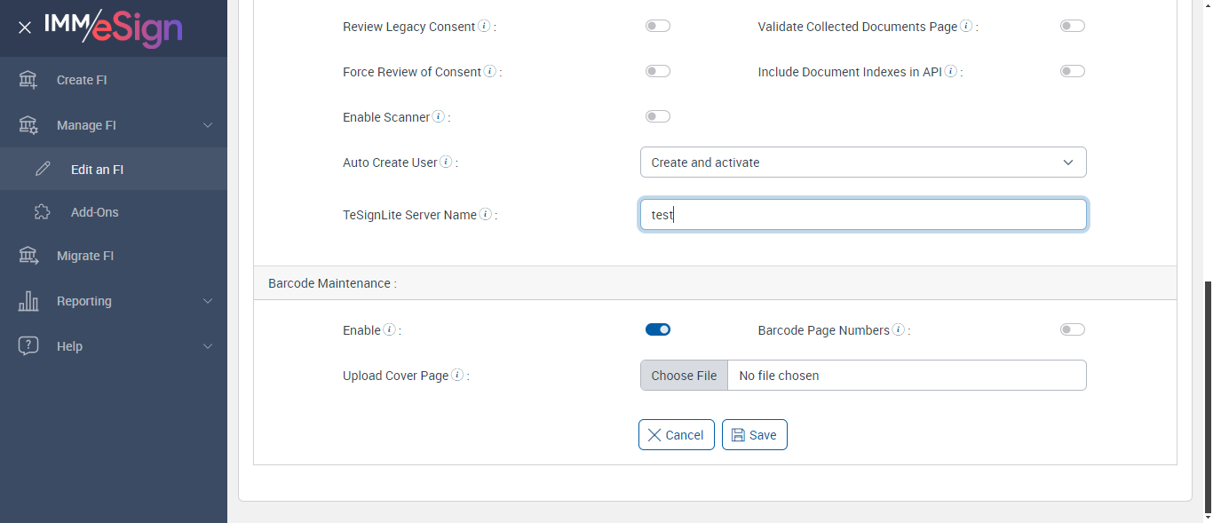The image size is (1213, 523).
Task: Select Edit an FI menu item
Action: 97,170
